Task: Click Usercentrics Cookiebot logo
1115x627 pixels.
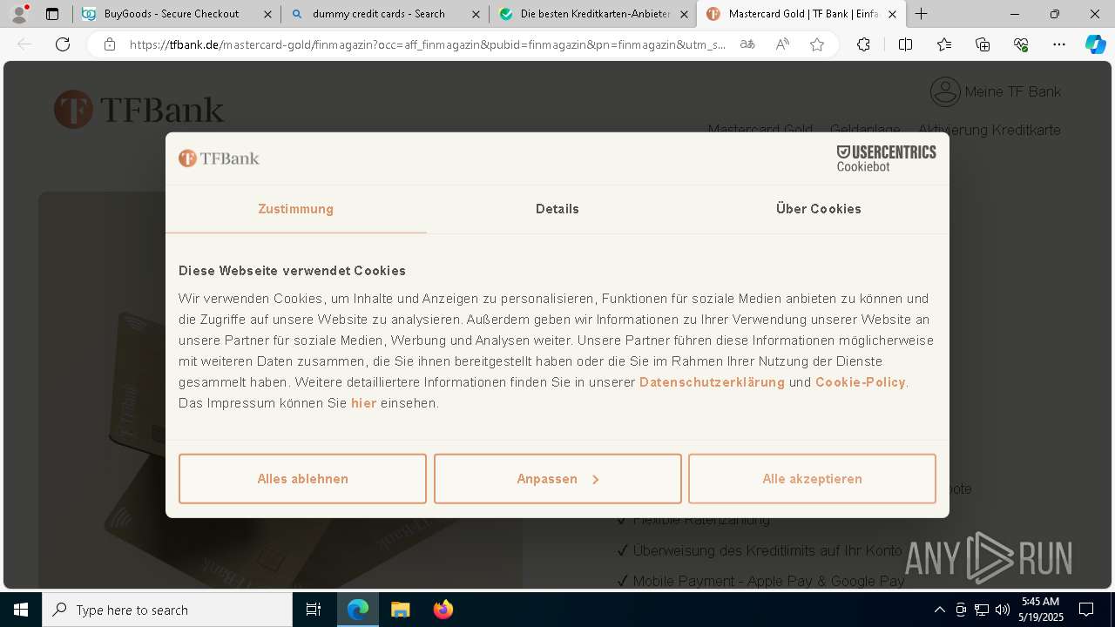Action: tap(886, 158)
